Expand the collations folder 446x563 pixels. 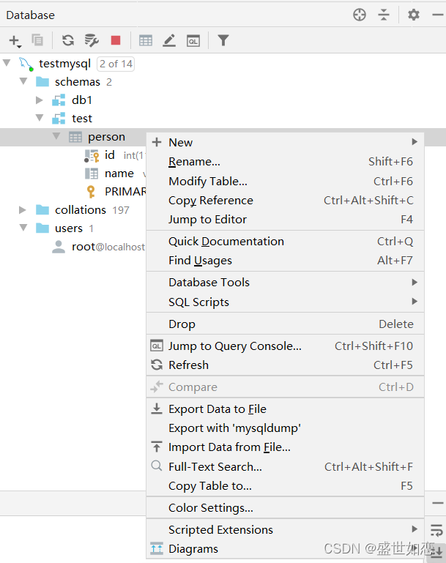[22, 209]
